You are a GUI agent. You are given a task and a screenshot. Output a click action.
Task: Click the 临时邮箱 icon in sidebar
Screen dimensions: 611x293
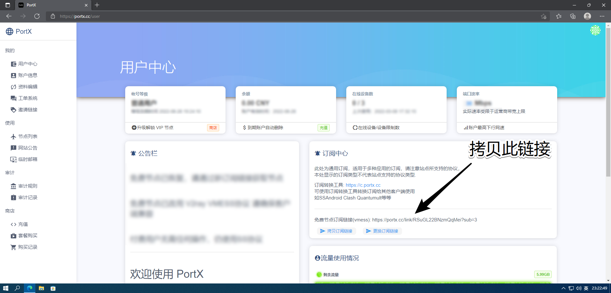(x=13, y=159)
